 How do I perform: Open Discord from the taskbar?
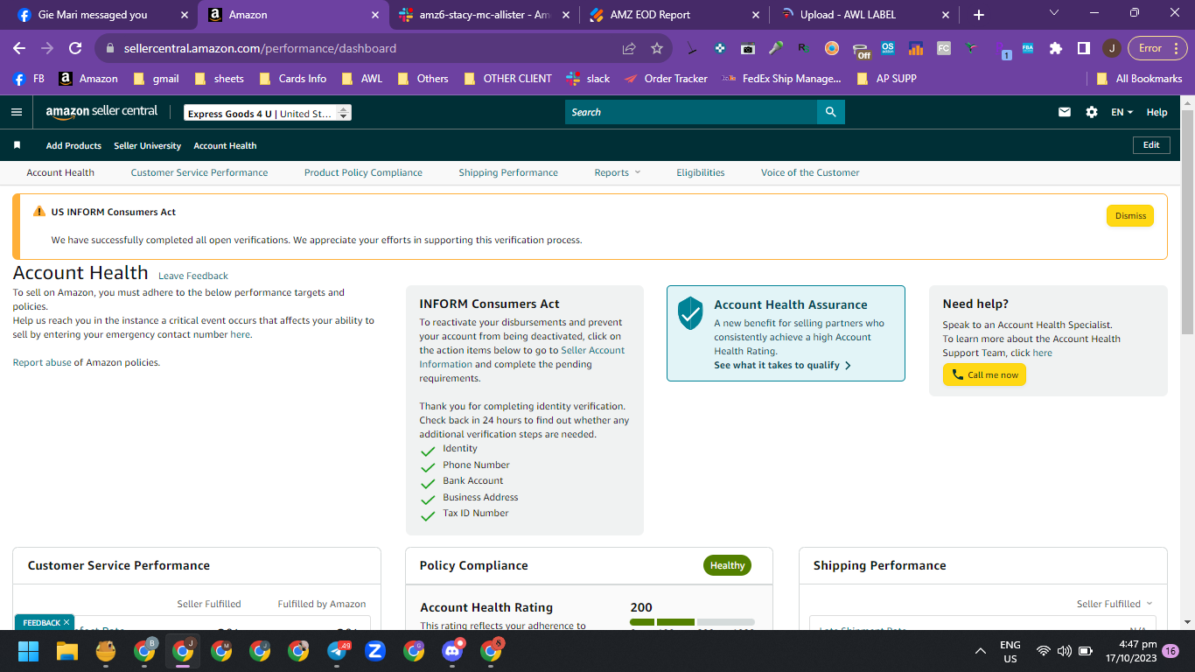click(x=452, y=651)
